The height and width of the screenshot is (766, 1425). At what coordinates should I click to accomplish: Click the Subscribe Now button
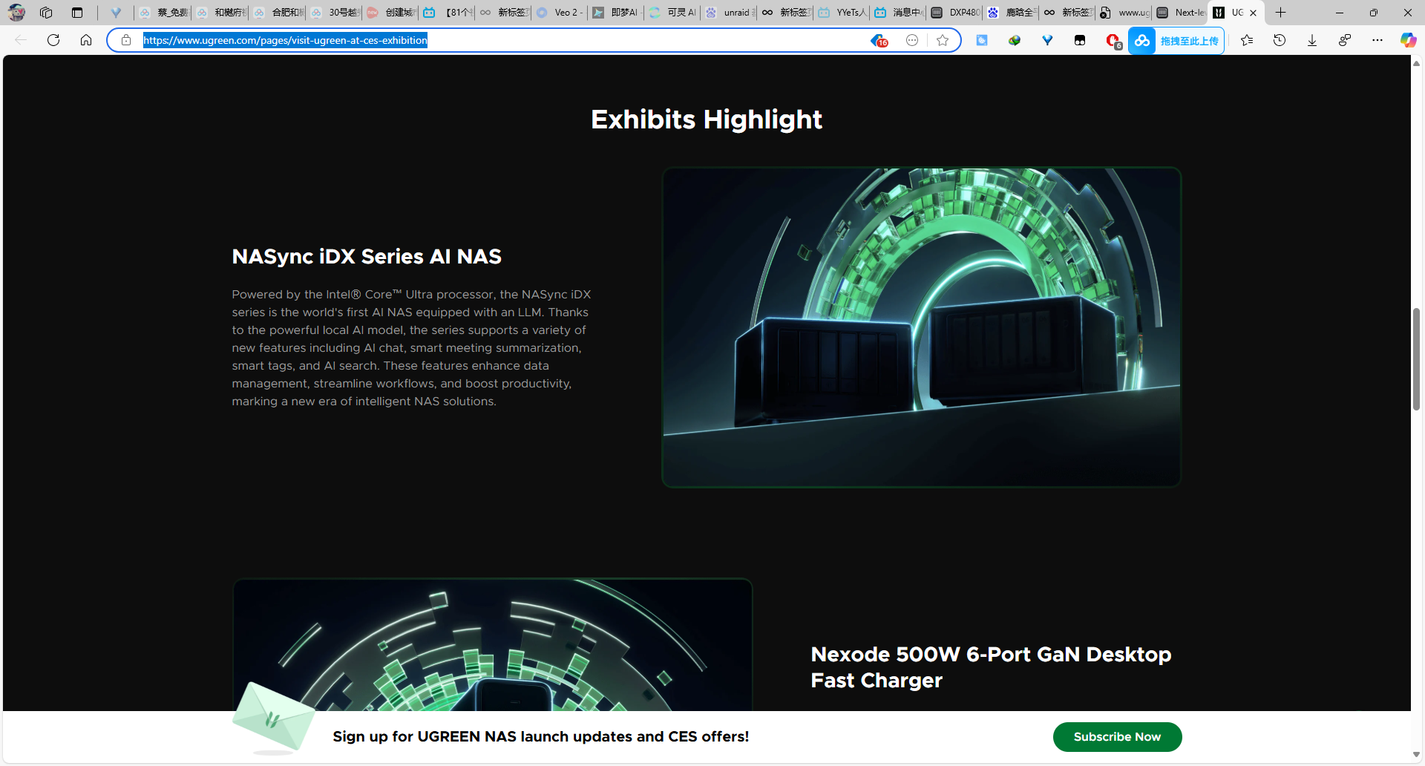pos(1116,736)
